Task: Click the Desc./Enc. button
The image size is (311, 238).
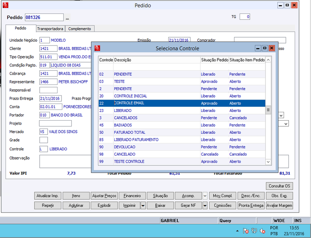Action: pos(251,196)
